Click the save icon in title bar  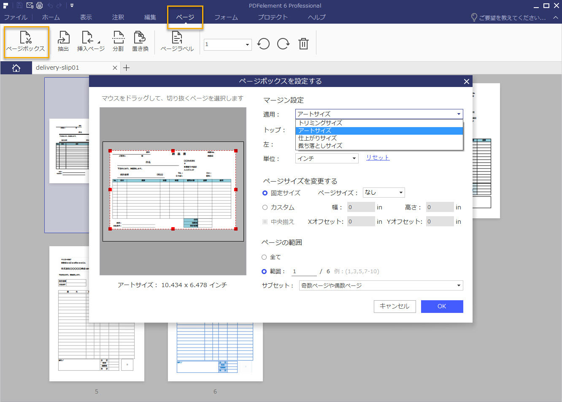click(19, 5)
